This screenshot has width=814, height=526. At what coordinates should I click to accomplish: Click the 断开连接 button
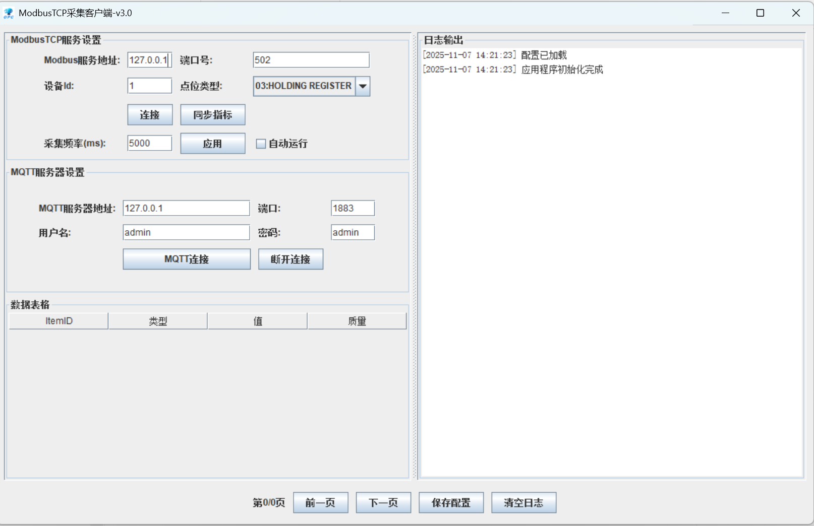tap(290, 259)
